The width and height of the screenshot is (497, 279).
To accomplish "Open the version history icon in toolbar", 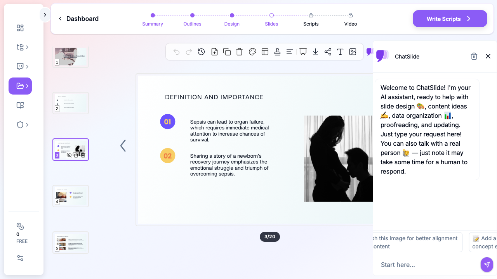I will tap(201, 52).
